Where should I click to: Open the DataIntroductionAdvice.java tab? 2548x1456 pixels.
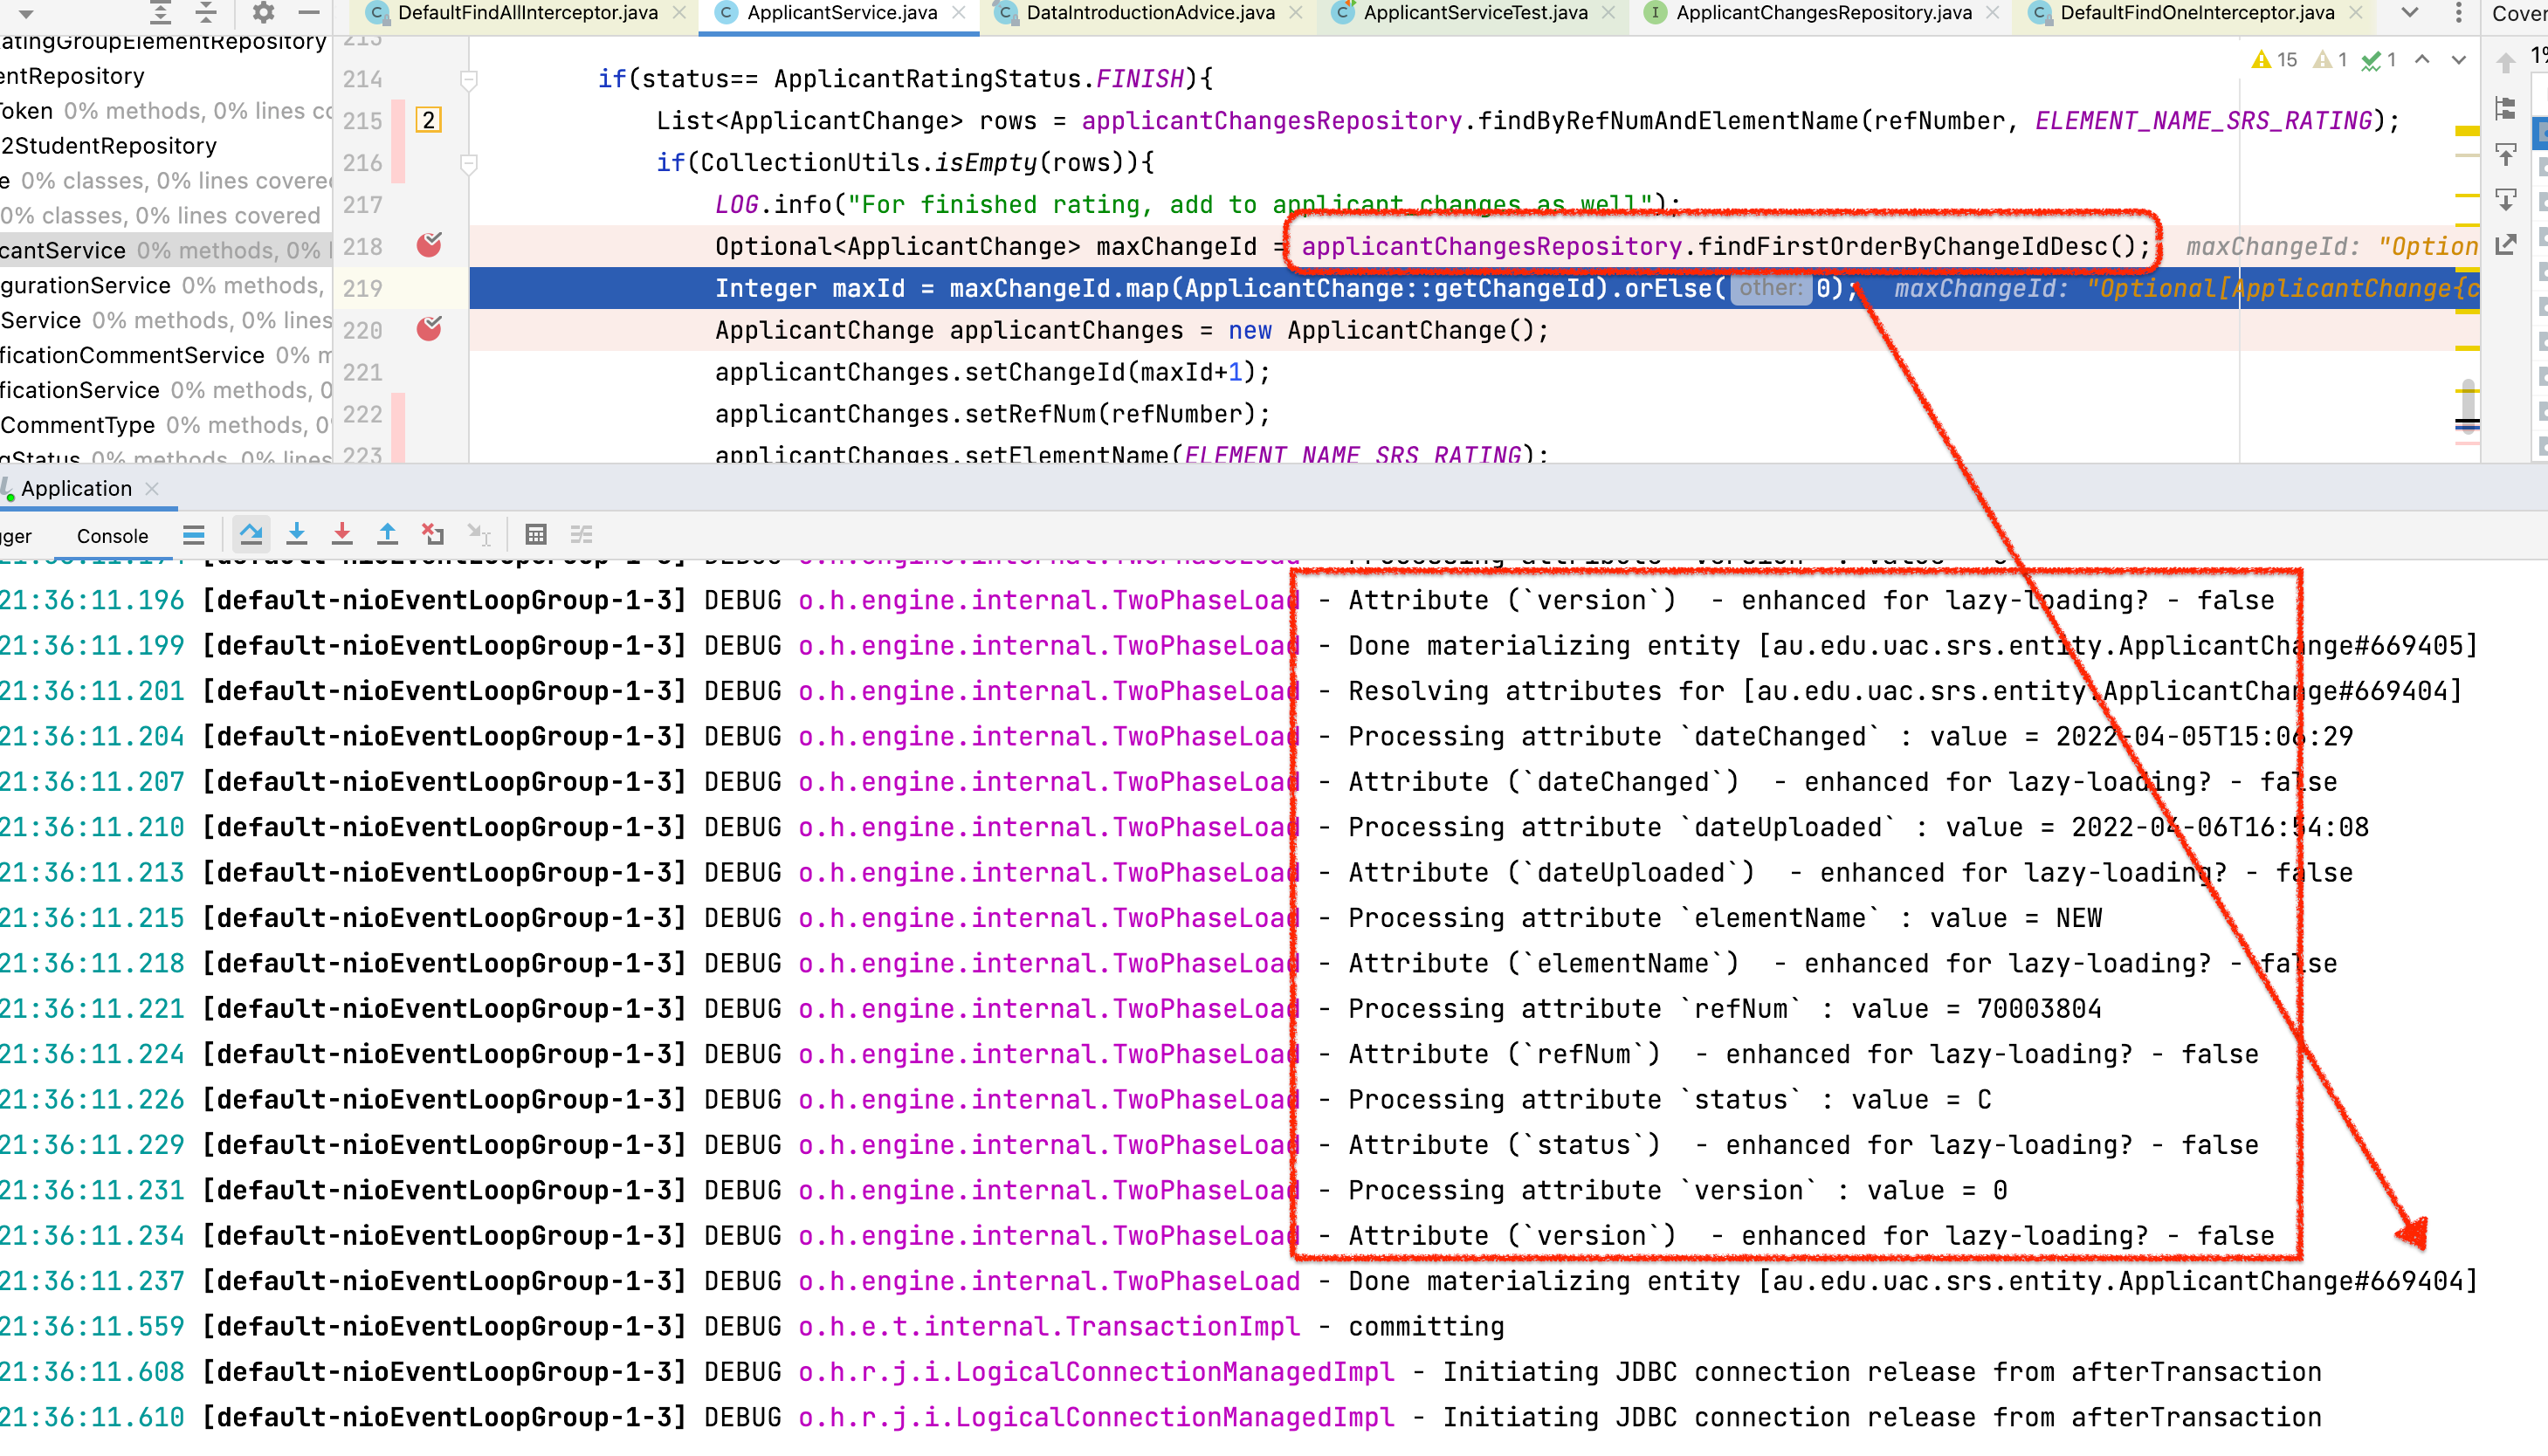[1149, 13]
